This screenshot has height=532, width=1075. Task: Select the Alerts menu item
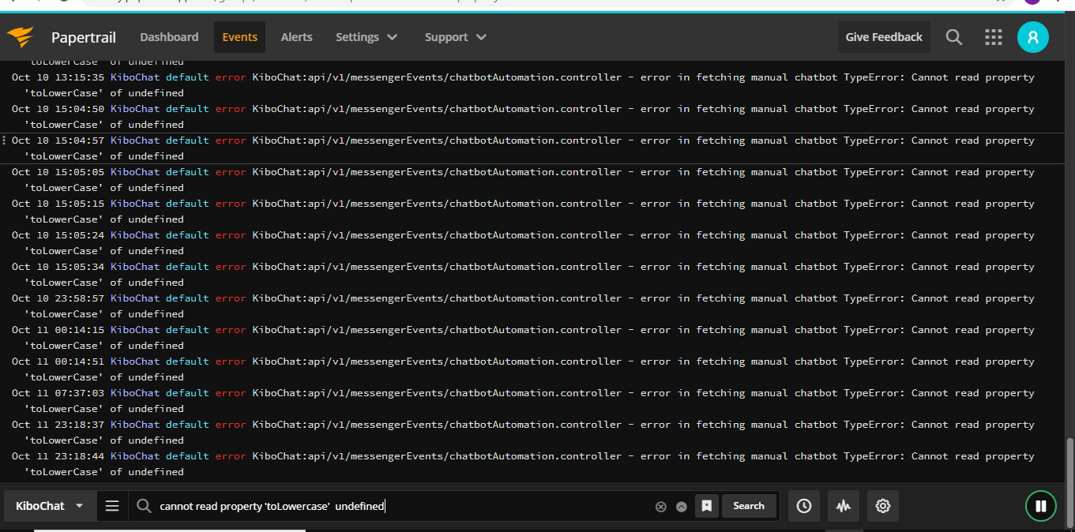pos(296,36)
